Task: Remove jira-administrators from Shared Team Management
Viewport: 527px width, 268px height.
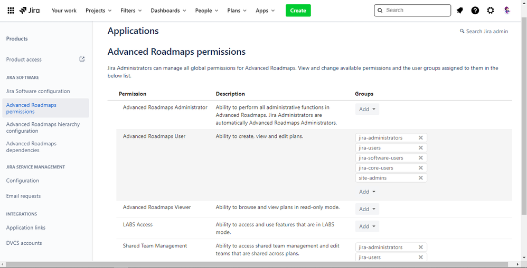Action: (420, 247)
